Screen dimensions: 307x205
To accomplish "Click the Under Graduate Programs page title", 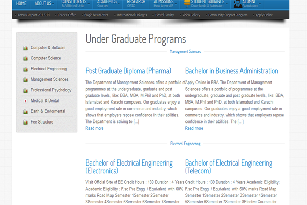I will (x=136, y=39).
